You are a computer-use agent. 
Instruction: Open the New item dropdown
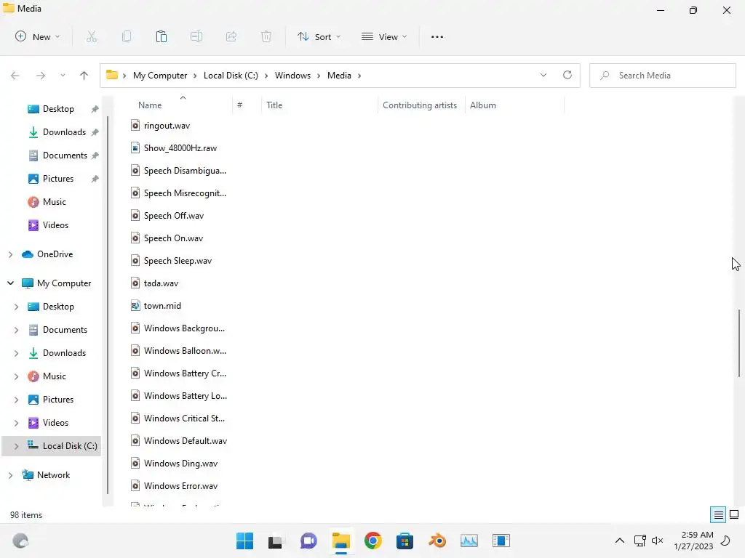tap(38, 36)
